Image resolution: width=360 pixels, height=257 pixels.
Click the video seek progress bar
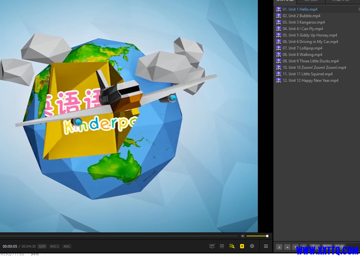tap(119, 236)
